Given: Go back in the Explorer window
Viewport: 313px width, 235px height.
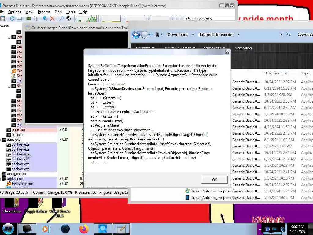Looking at the screenshot, I should pyautogui.click(x=136, y=35).
